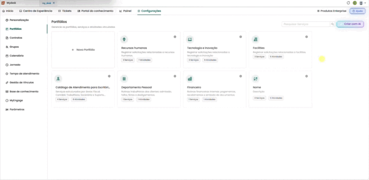Click the Mydesk app logo
Viewport: 369px width, 180px height.
(x=3, y=3)
